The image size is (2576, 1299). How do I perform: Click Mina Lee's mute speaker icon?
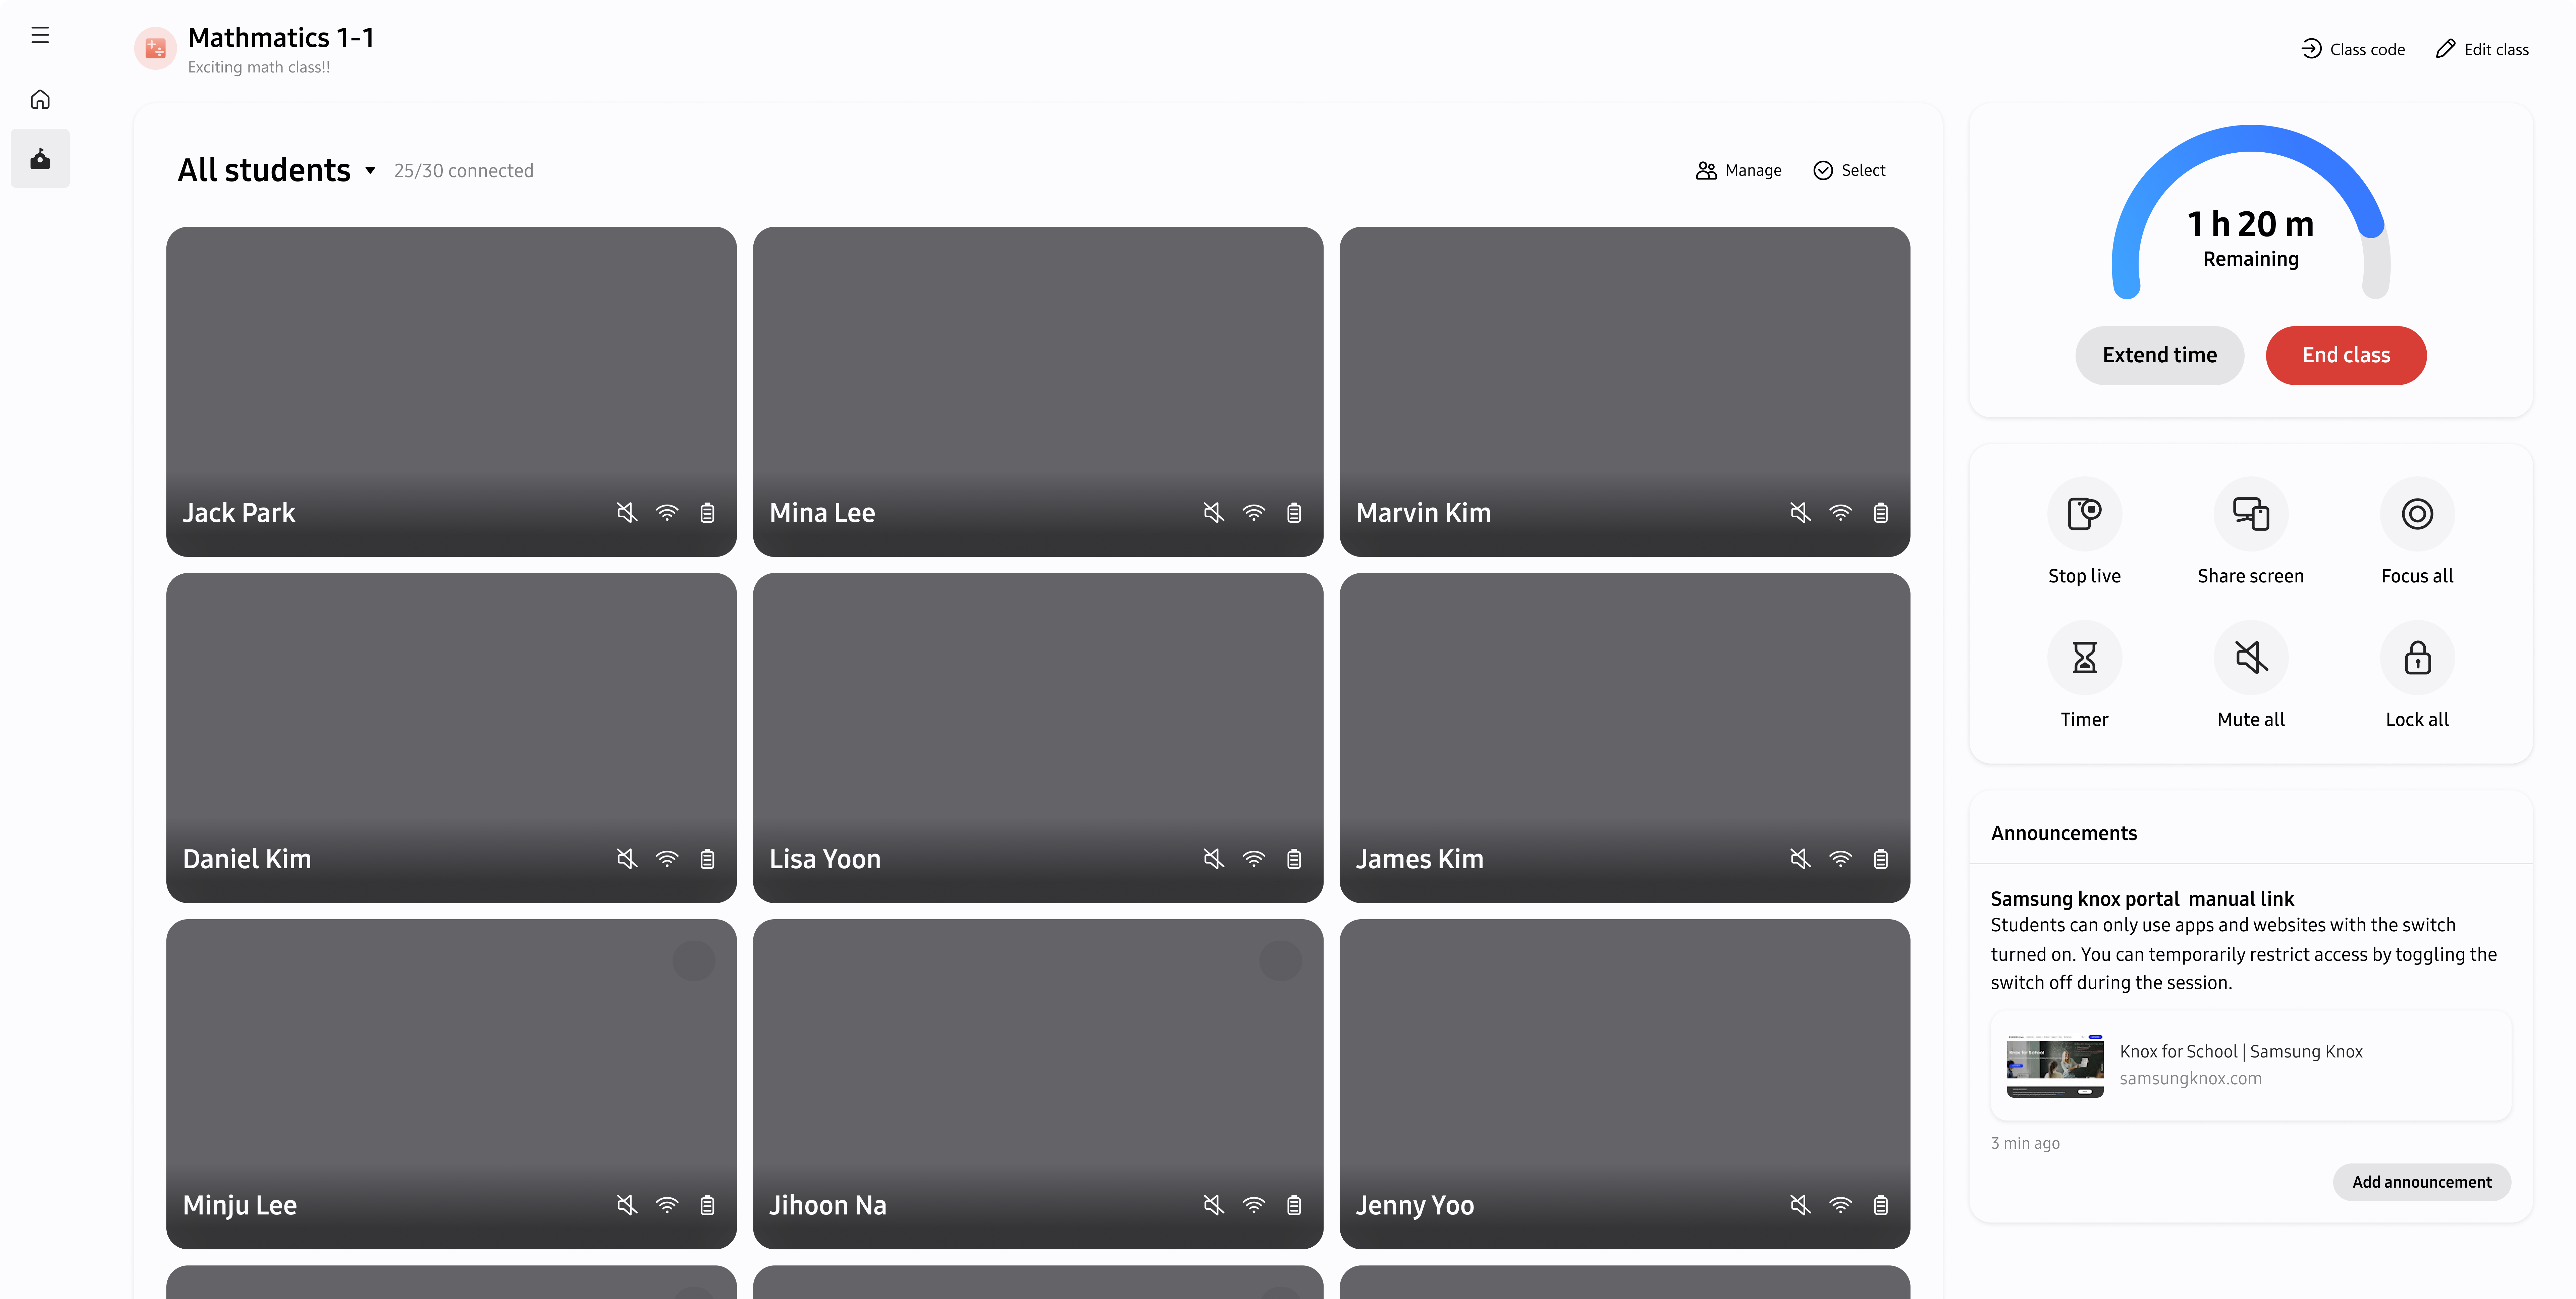click(x=1214, y=513)
